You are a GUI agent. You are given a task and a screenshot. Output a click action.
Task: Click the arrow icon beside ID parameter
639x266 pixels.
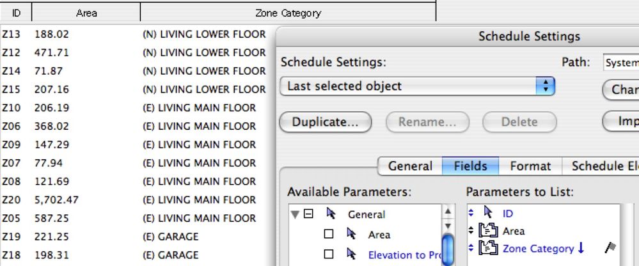click(488, 214)
